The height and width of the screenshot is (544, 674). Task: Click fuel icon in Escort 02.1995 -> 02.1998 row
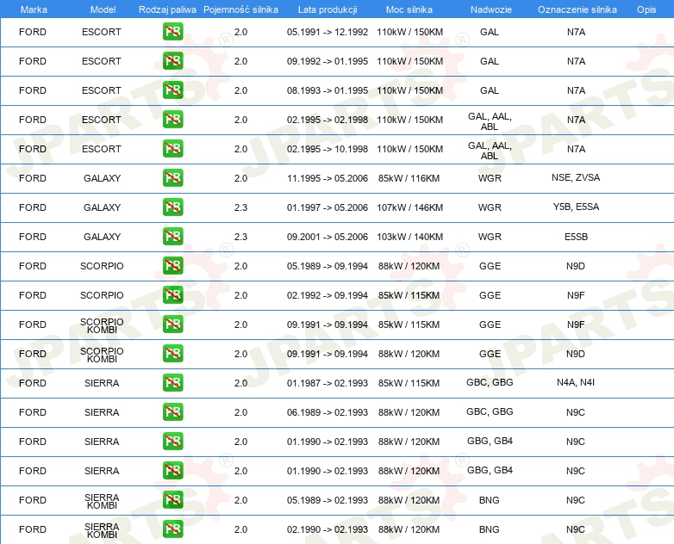tap(172, 120)
